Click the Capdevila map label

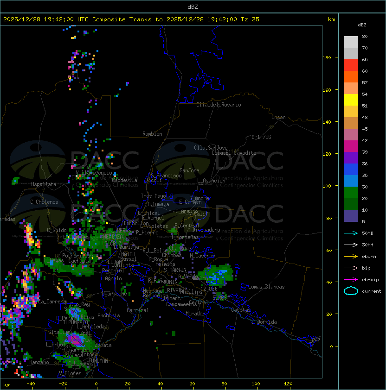click(x=125, y=180)
